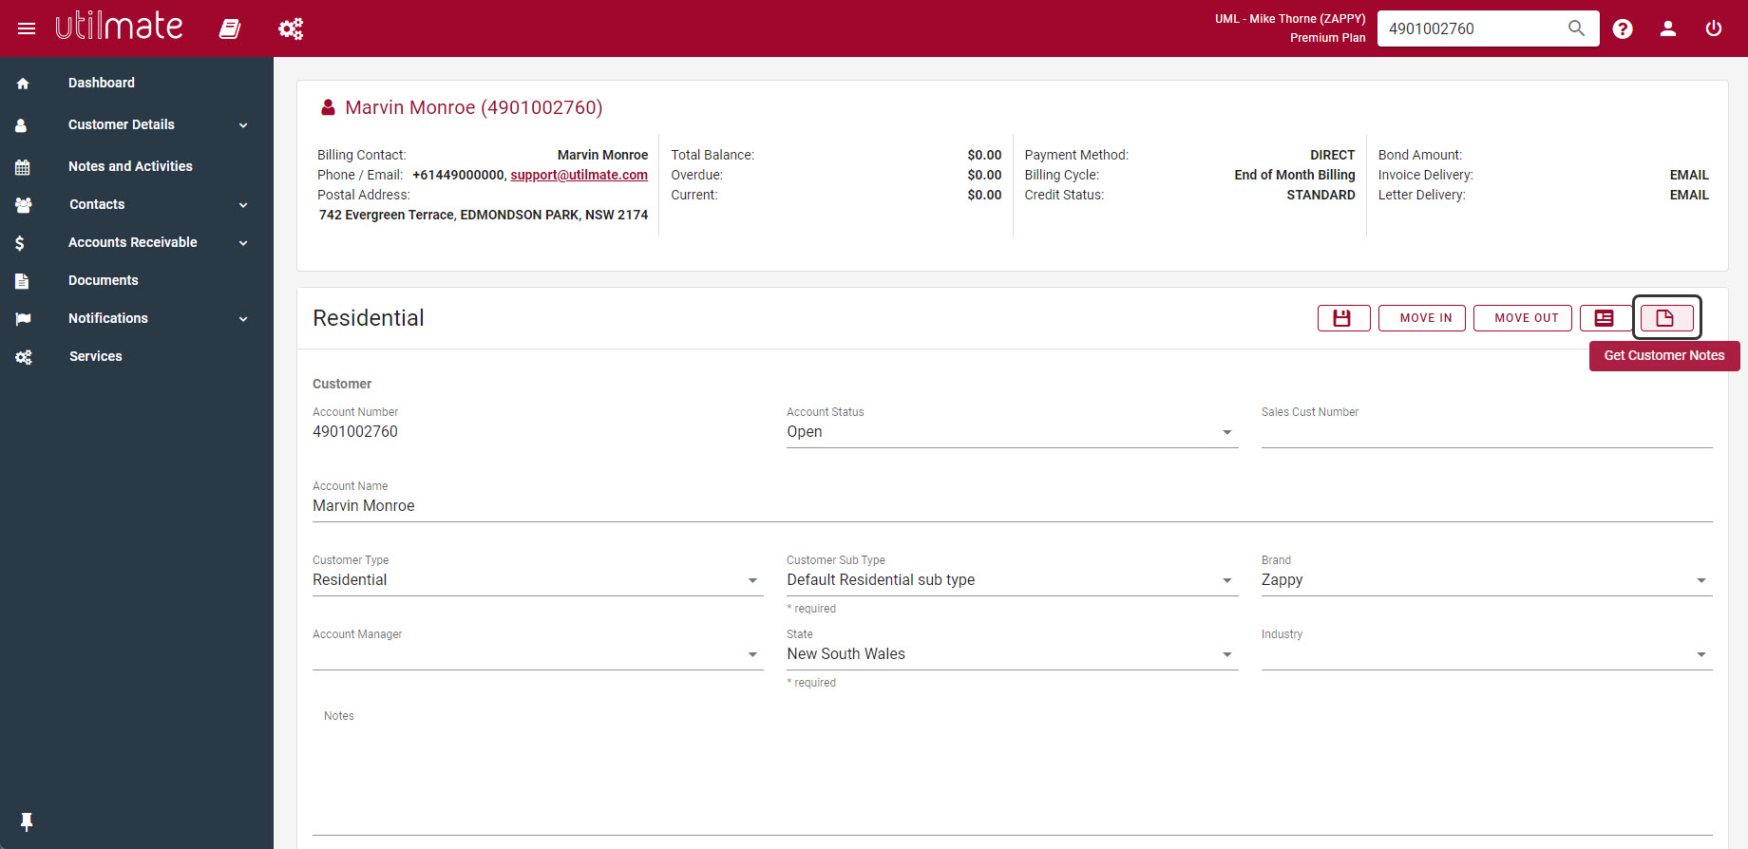Open the user profile icon

tap(1668, 28)
